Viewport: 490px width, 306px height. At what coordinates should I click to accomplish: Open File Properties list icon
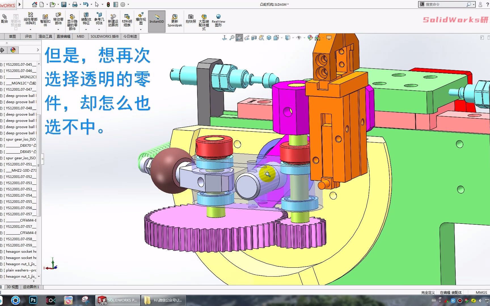[116, 5]
